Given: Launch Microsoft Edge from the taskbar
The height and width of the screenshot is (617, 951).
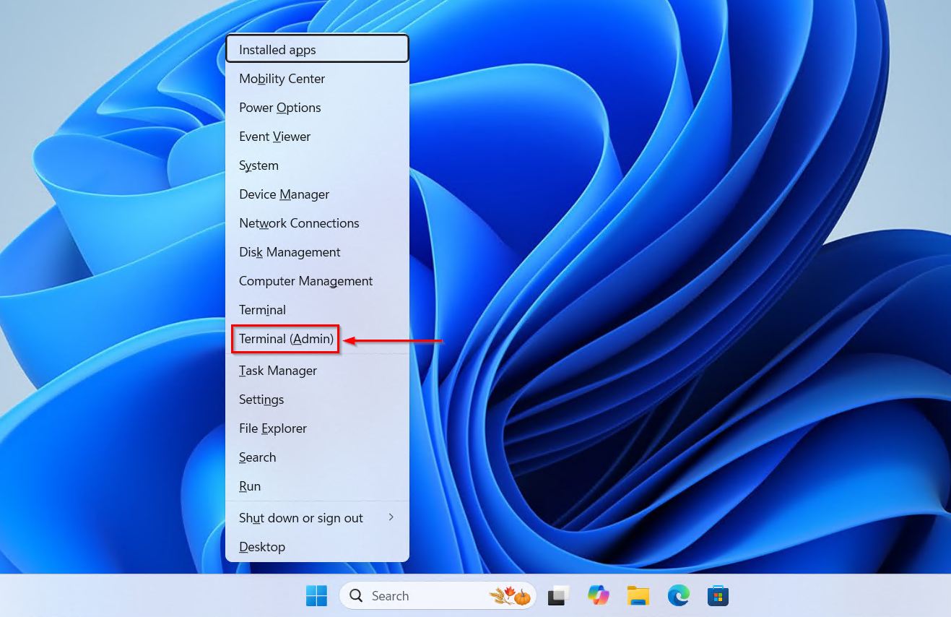Looking at the screenshot, I should (x=678, y=596).
